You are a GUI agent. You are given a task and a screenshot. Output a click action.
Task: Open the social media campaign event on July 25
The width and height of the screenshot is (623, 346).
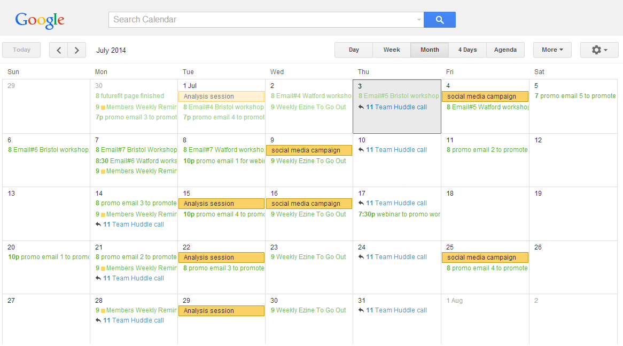(x=485, y=257)
